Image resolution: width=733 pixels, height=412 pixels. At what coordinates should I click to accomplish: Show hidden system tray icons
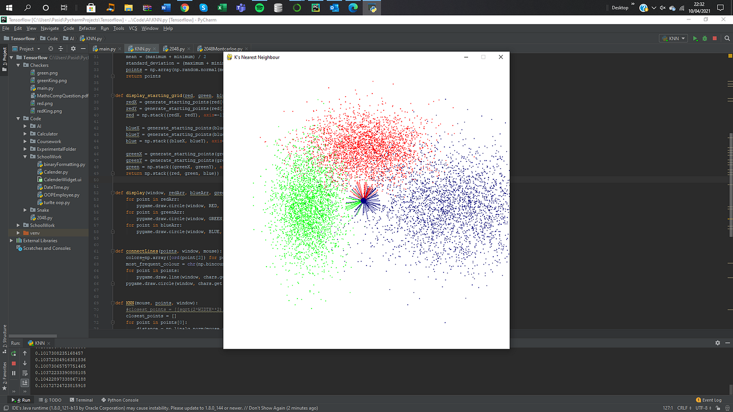pos(654,8)
